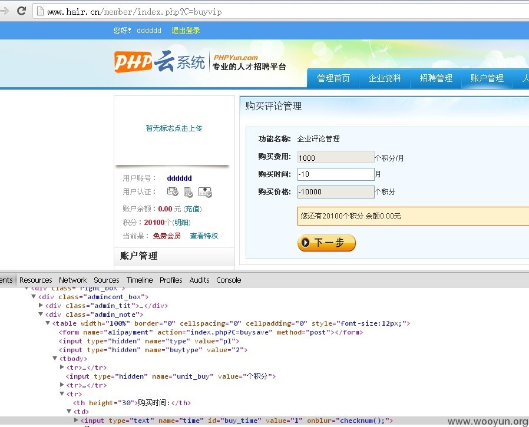Open the 招聘管理 navigation tab

(x=435, y=78)
